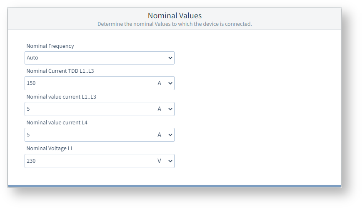Expand the unit selector for current L1..L3
Image resolution: width=362 pixels, height=208 pixels.
(164, 109)
